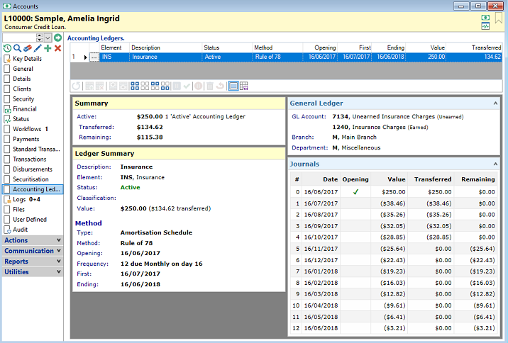Click the move down arrow toolbar icon

(123, 86)
